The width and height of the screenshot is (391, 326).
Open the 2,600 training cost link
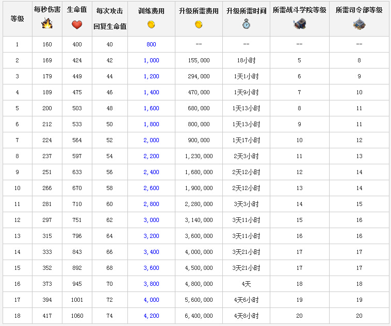(151, 188)
